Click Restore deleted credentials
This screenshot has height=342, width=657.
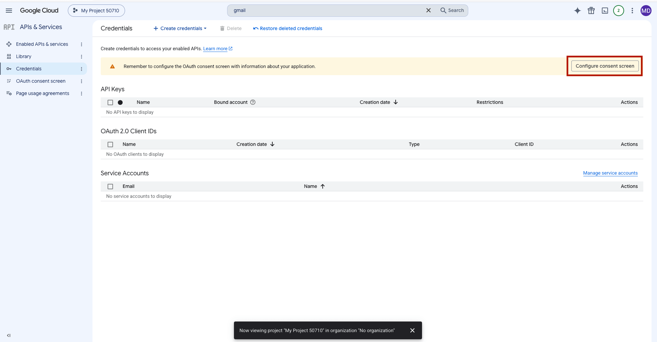(288, 28)
